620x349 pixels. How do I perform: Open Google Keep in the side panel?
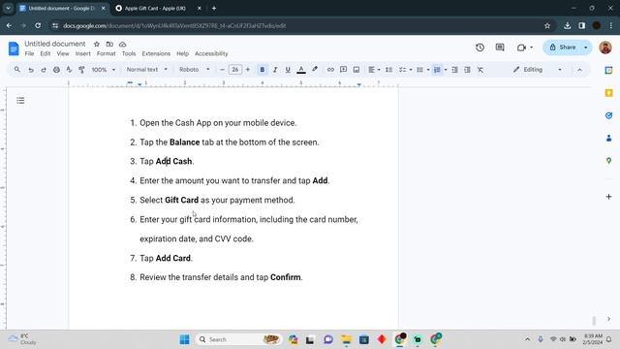pyautogui.click(x=608, y=93)
